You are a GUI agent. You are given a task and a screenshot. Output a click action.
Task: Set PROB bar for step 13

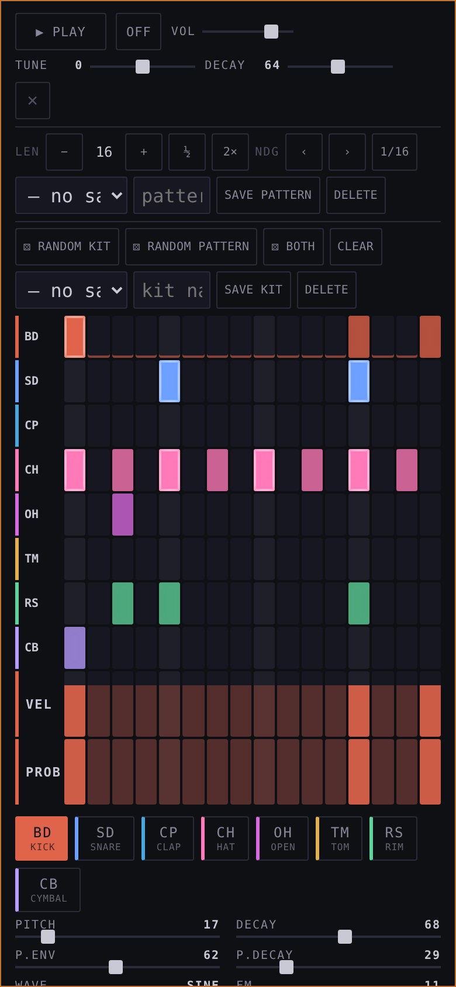pyautogui.click(x=359, y=772)
